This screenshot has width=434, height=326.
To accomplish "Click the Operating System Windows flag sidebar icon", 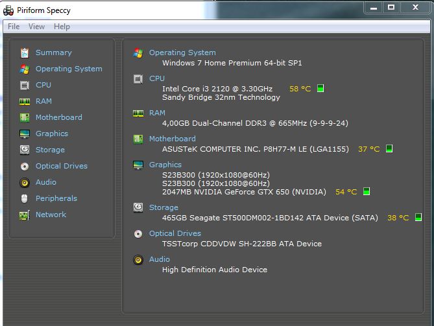I will click(x=25, y=69).
